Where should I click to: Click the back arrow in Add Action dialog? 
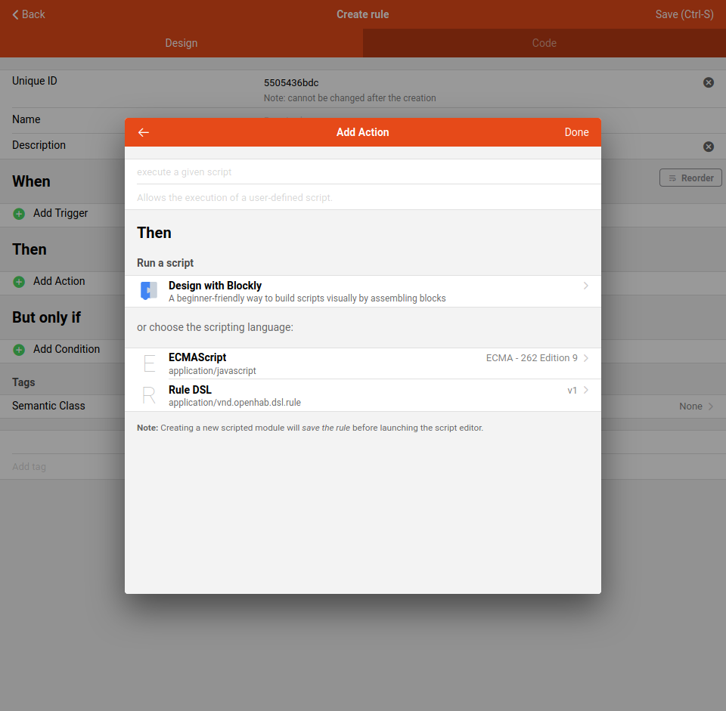(x=144, y=132)
